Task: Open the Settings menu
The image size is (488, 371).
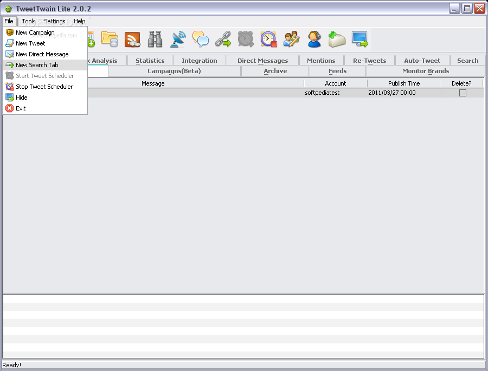Action: 54,21
